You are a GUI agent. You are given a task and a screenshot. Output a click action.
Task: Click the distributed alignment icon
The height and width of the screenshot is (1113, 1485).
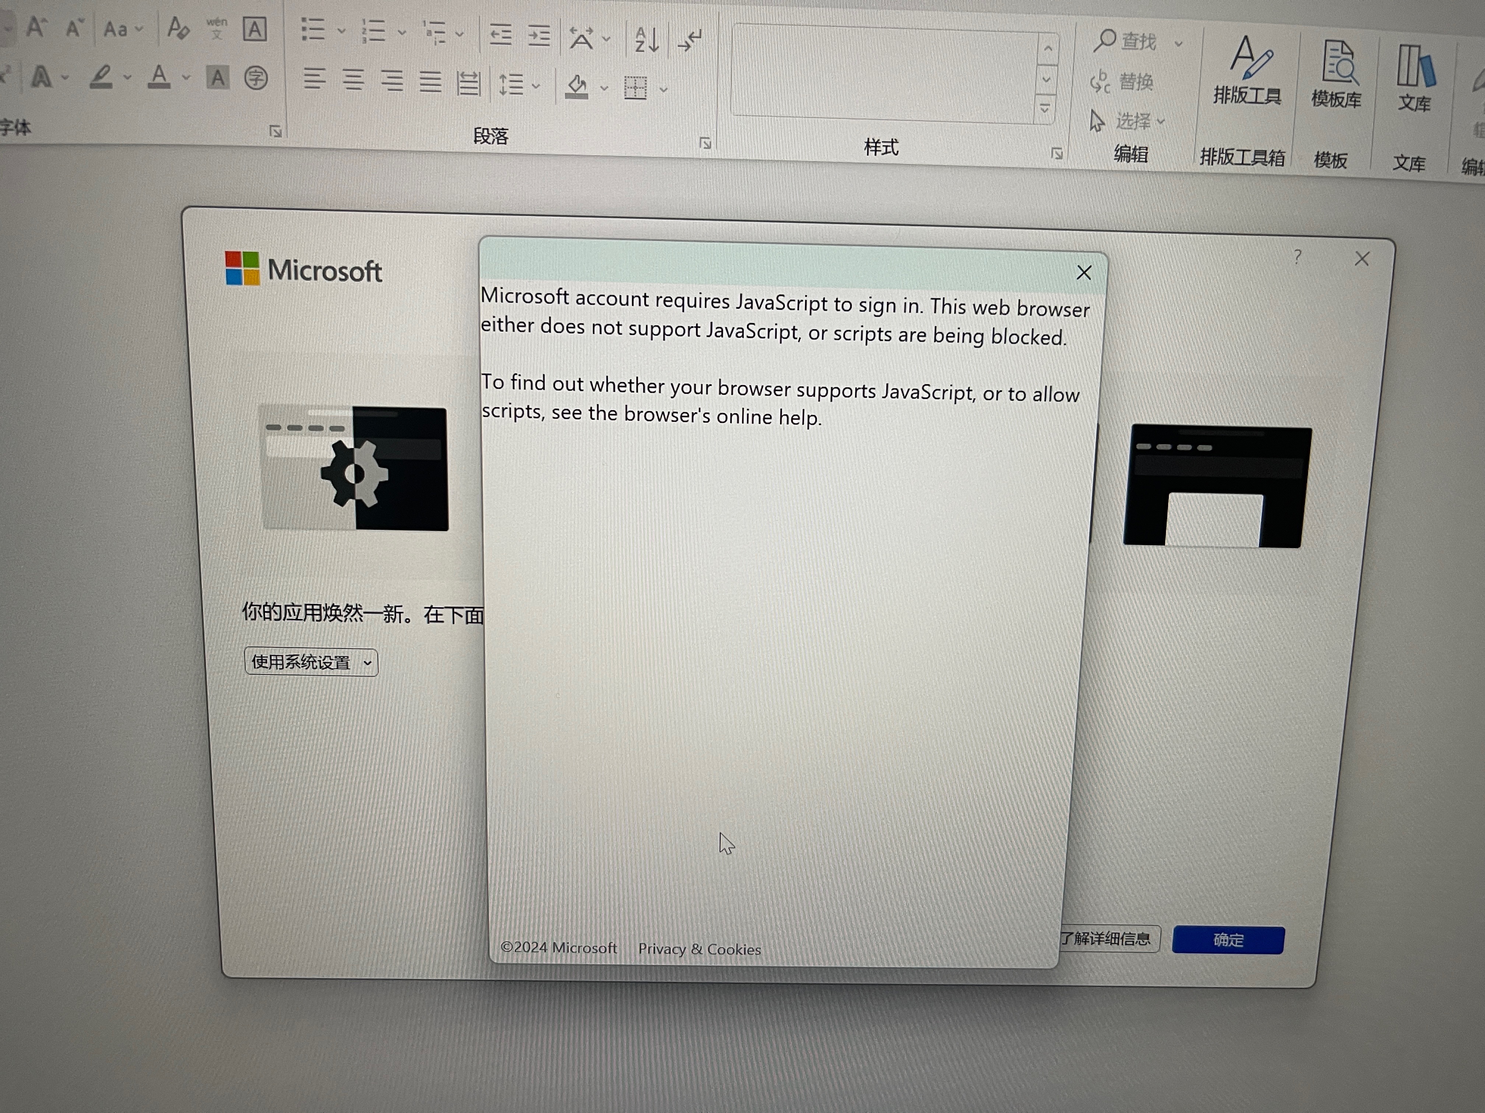pyautogui.click(x=468, y=83)
